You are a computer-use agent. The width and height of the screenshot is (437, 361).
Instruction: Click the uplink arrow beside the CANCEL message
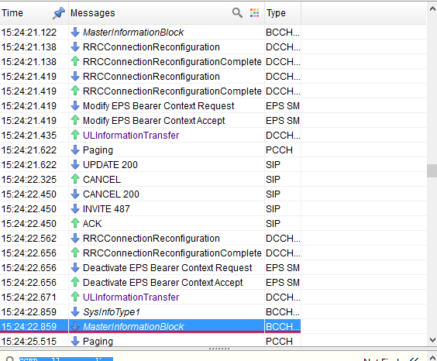pyautogui.click(x=75, y=179)
